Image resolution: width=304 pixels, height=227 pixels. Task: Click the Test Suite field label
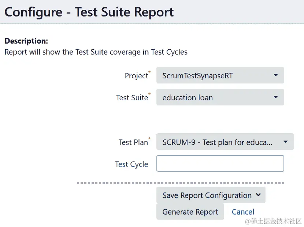(132, 98)
